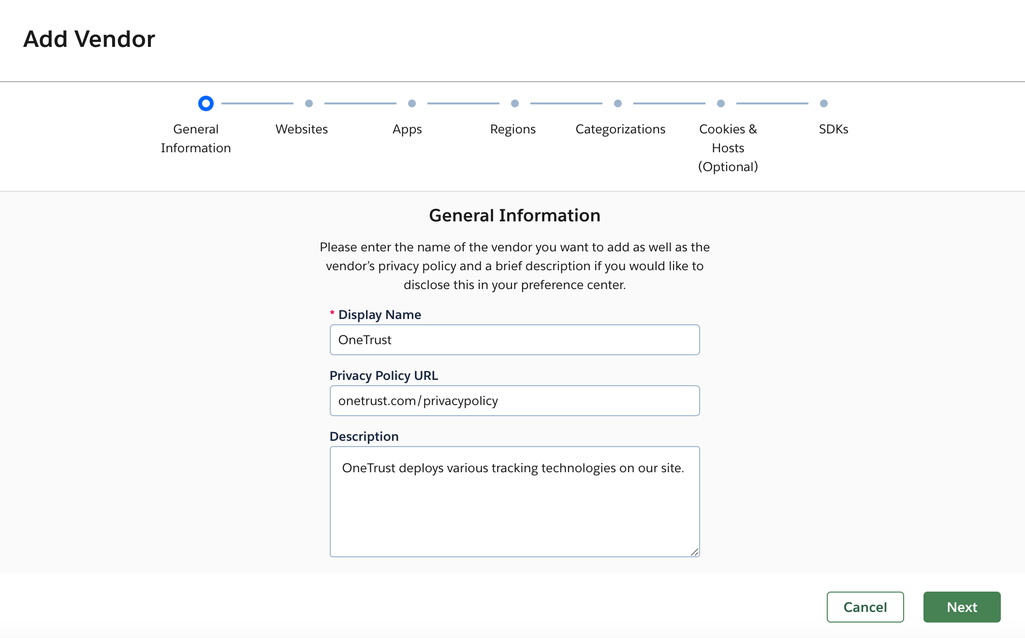This screenshot has width=1025, height=638.
Task: Click the General Information step indicator circle
Action: coord(206,103)
